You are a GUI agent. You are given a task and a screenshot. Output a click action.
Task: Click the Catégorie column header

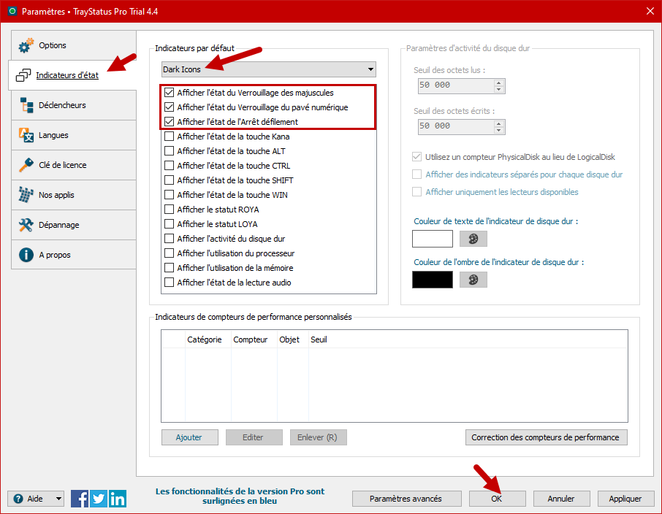[208, 340]
